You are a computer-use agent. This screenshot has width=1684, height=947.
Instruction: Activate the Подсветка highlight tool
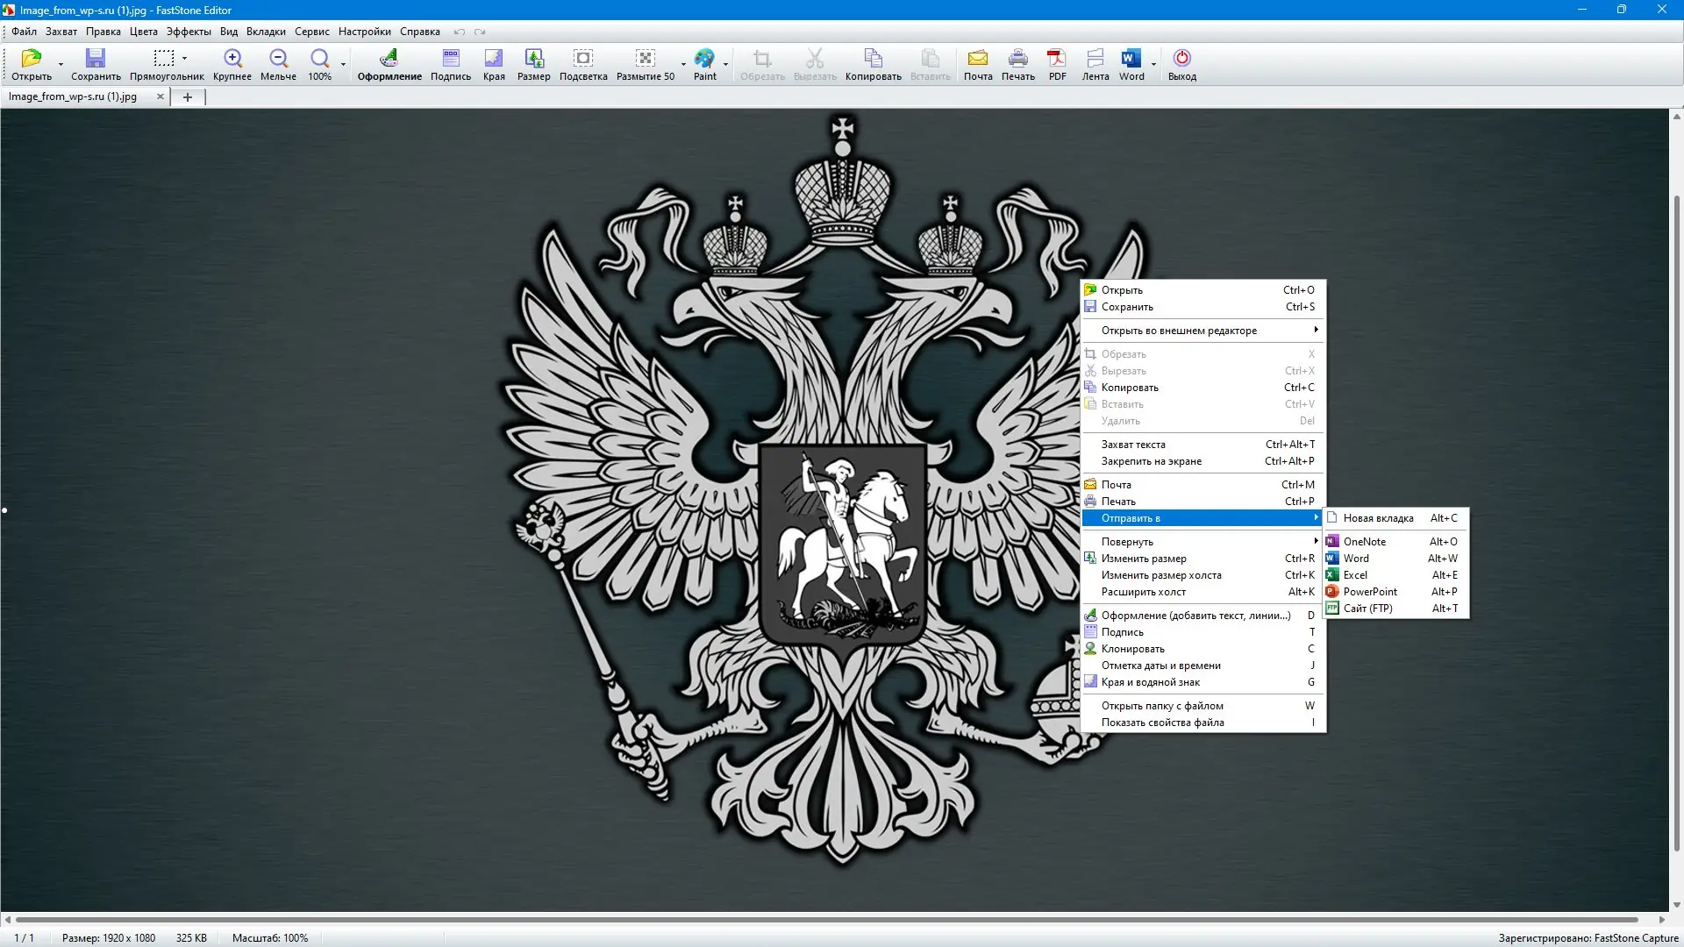tap(582, 61)
